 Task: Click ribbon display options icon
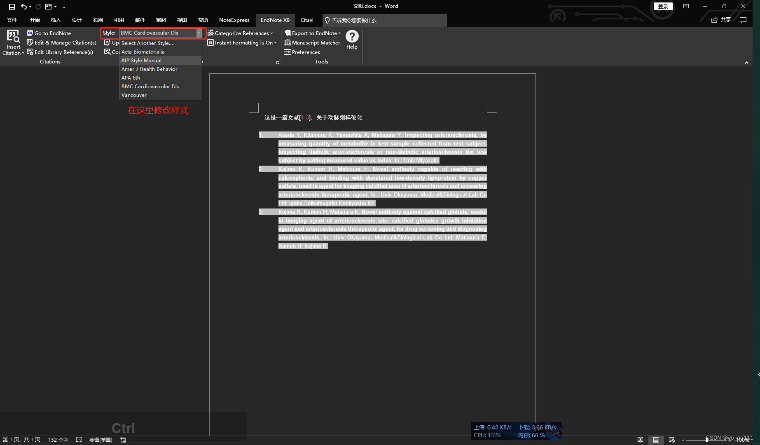(x=686, y=6)
